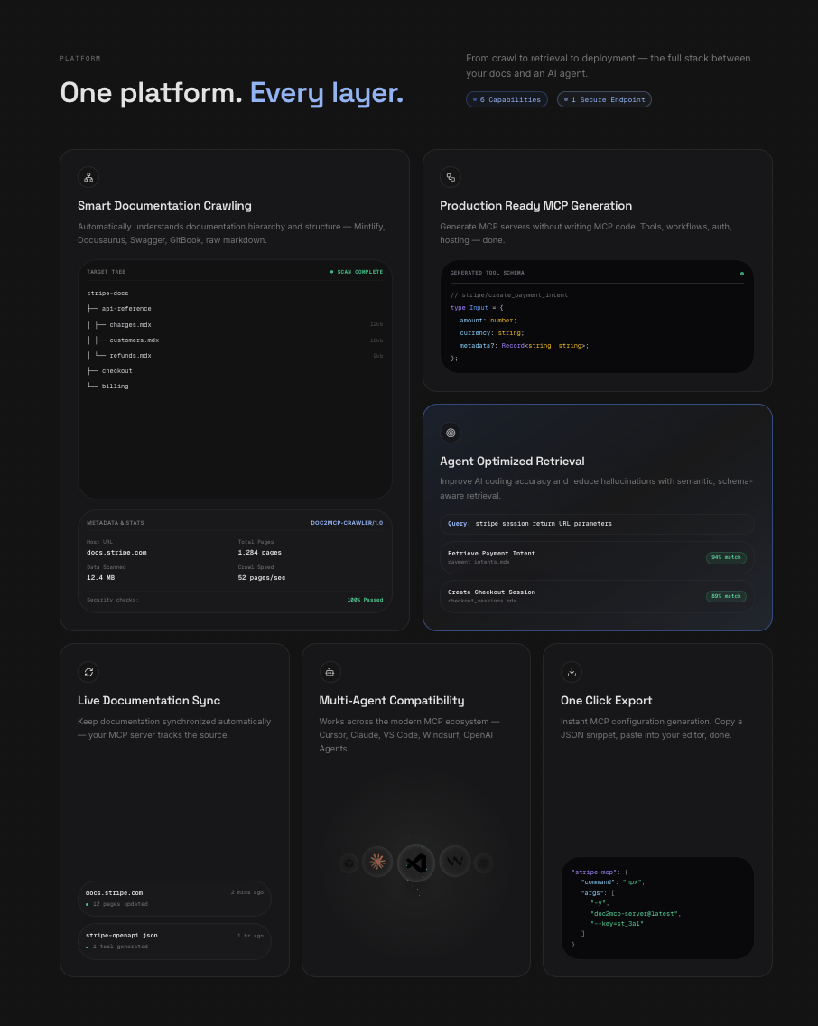Click the docs.stripe.com sync entry

pyautogui.click(x=174, y=899)
